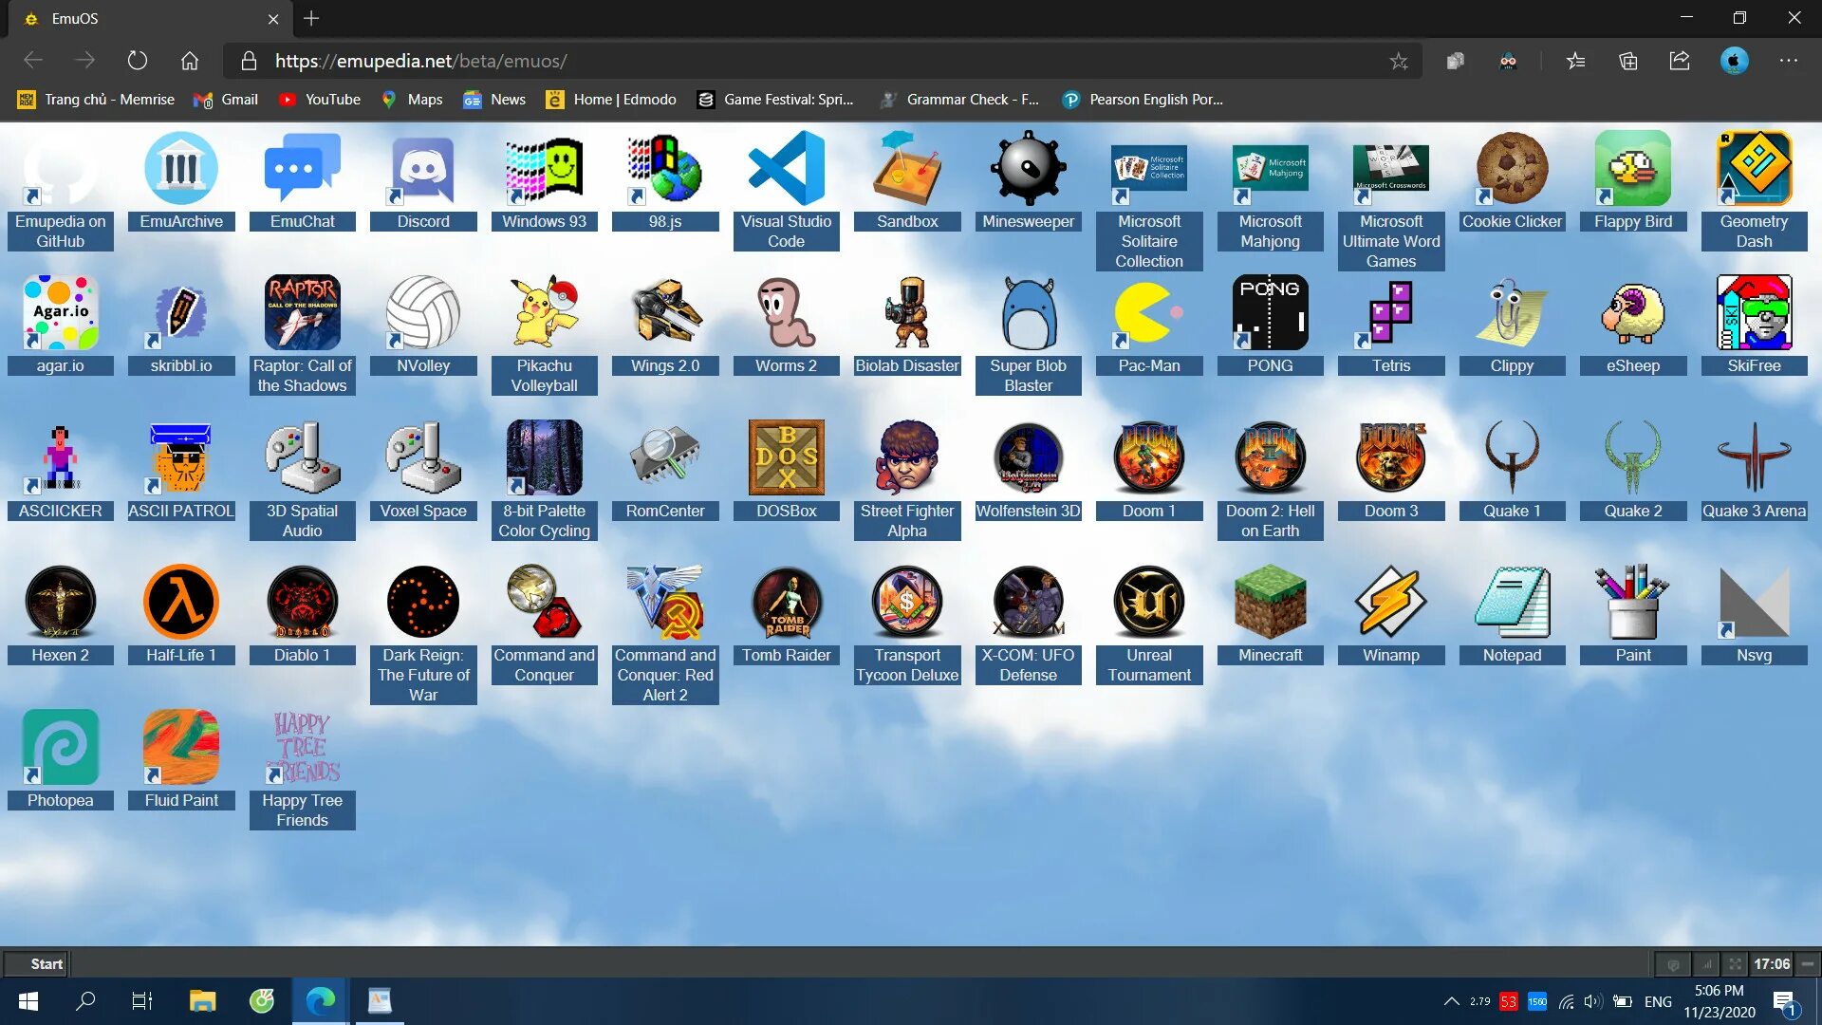The height and width of the screenshot is (1025, 1822).
Task: Open Pikachu Volleyball game
Action: point(544,335)
